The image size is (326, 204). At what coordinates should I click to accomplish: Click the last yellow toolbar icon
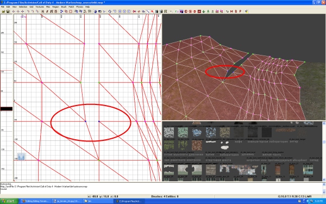pos(246,11)
